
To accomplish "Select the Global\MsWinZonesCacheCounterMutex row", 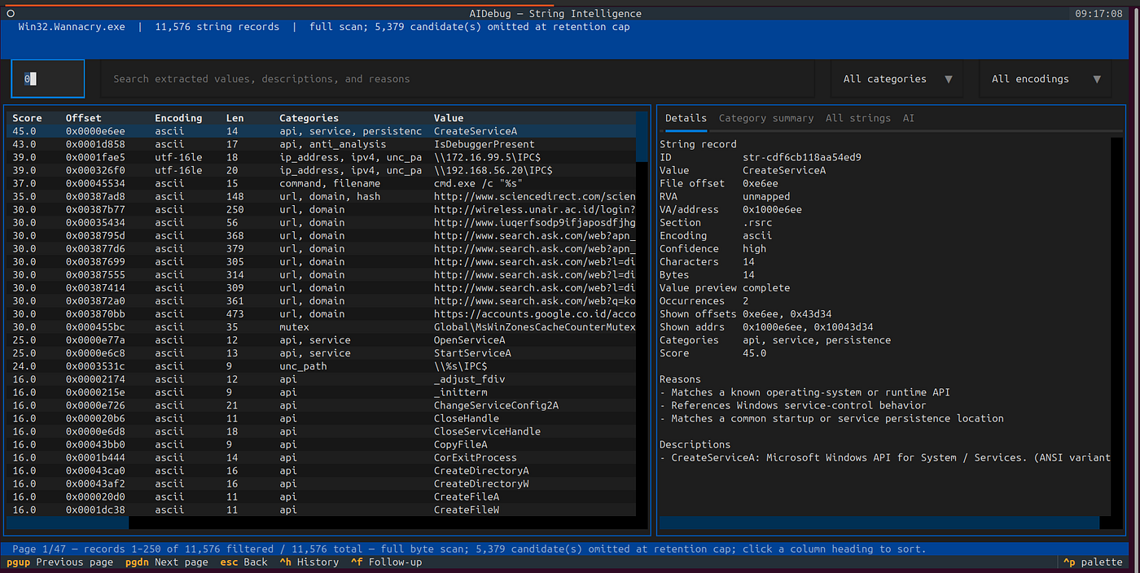I will pos(322,326).
